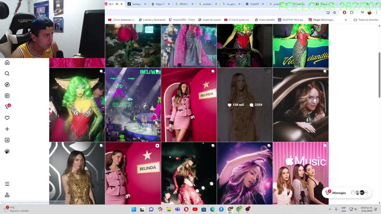Open elsanto2003 - Twitch bookmark
381x214 pixels.
pyautogui.click(x=182, y=20)
